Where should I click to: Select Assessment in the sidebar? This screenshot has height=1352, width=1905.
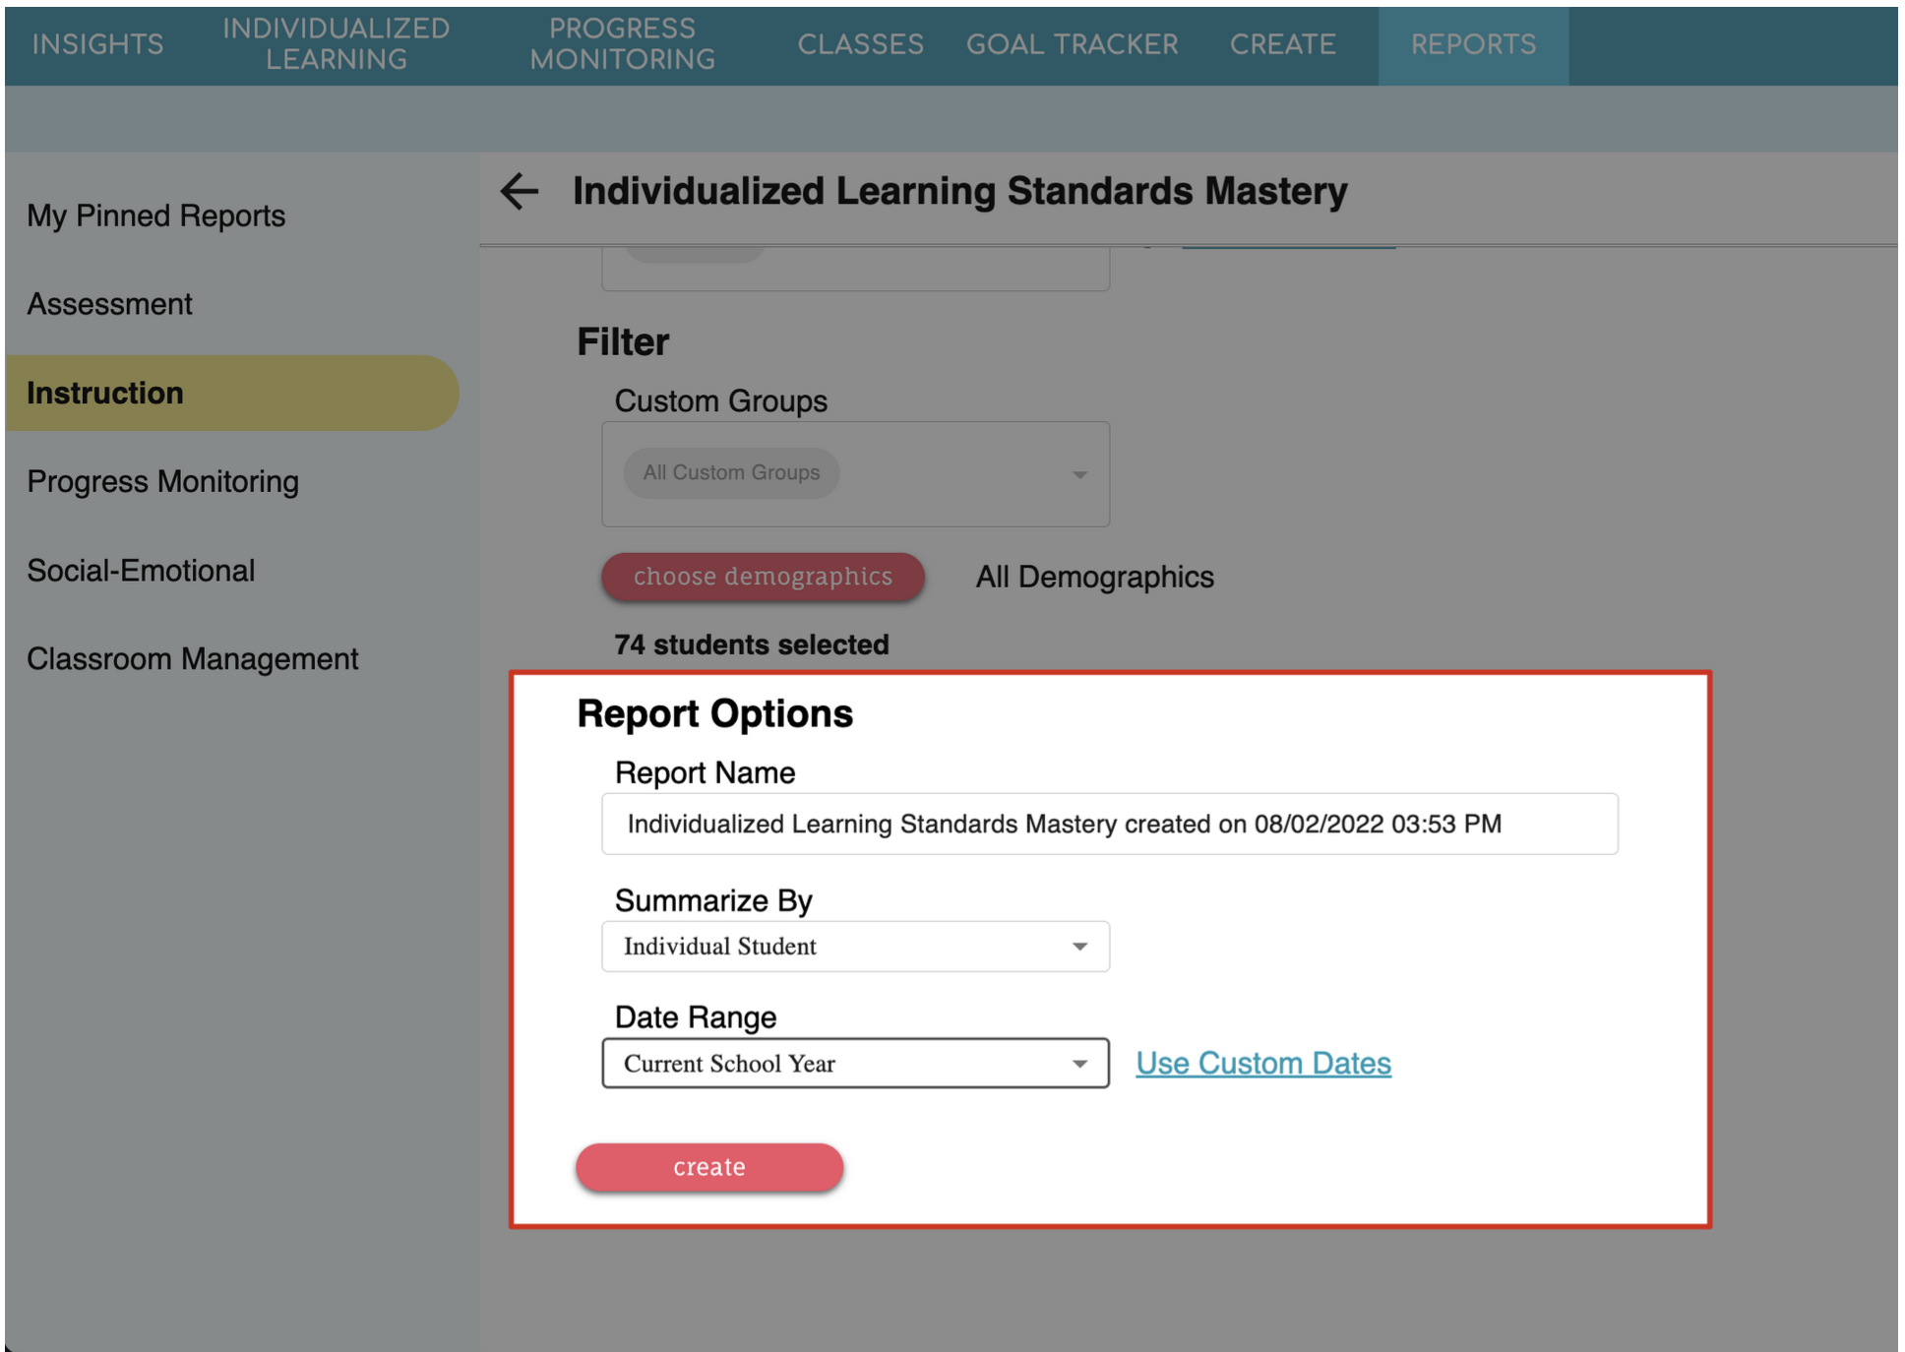pos(109,304)
